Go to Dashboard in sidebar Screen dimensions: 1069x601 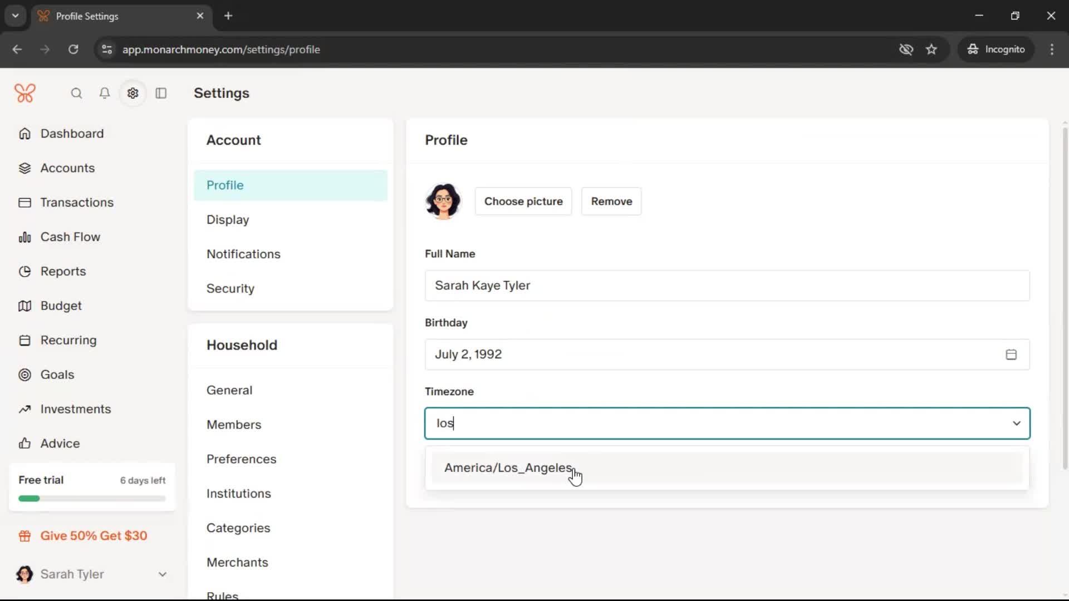[72, 134]
